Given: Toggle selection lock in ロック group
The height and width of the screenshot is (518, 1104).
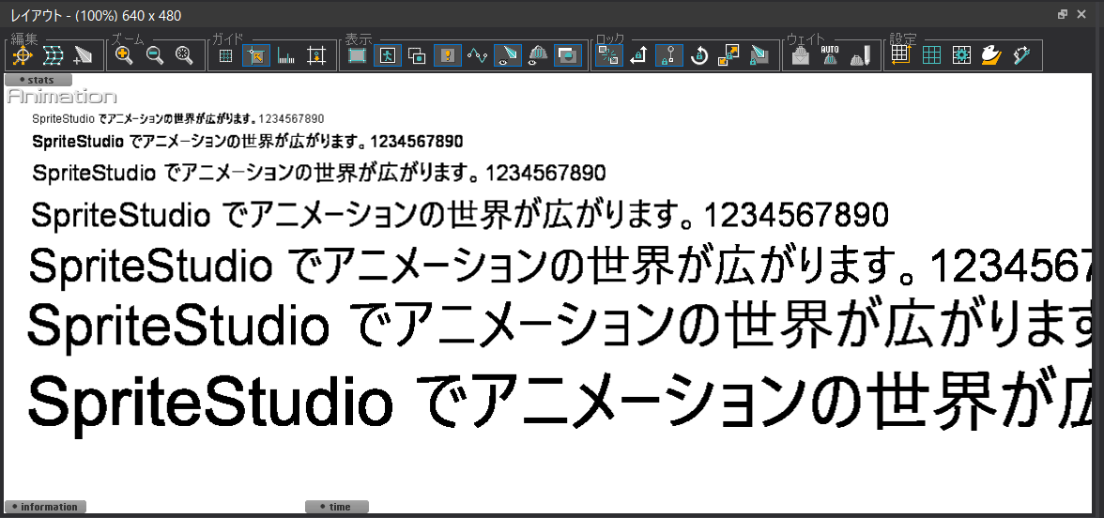Looking at the screenshot, I should tap(608, 55).
